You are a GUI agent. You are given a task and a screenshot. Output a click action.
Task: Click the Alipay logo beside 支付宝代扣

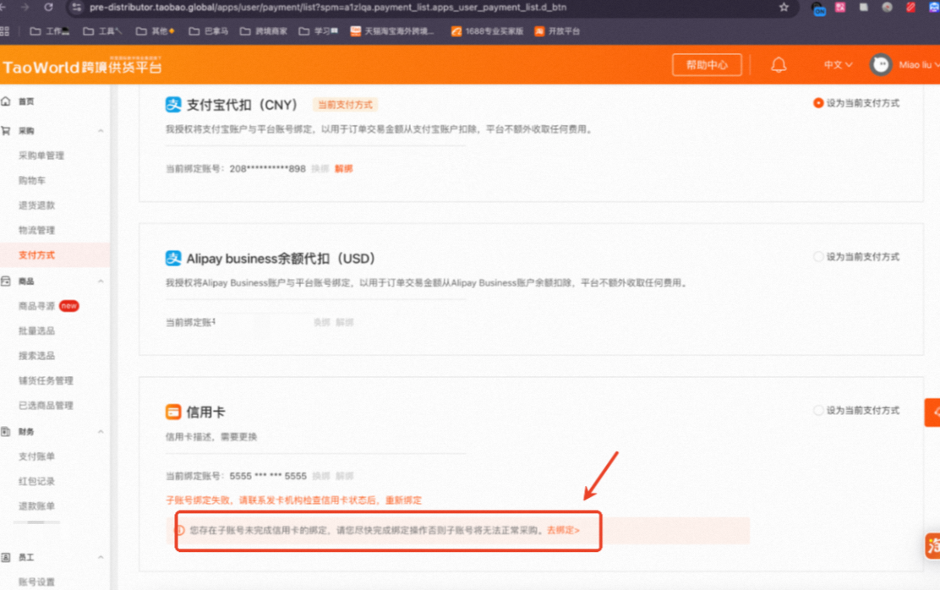pos(173,104)
